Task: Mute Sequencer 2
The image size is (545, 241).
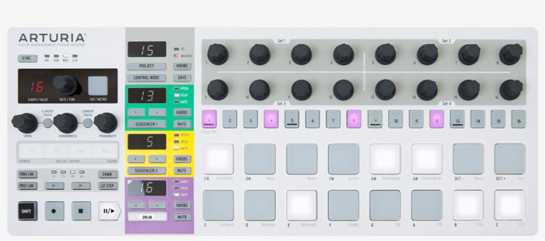Action: pos(182,171)
